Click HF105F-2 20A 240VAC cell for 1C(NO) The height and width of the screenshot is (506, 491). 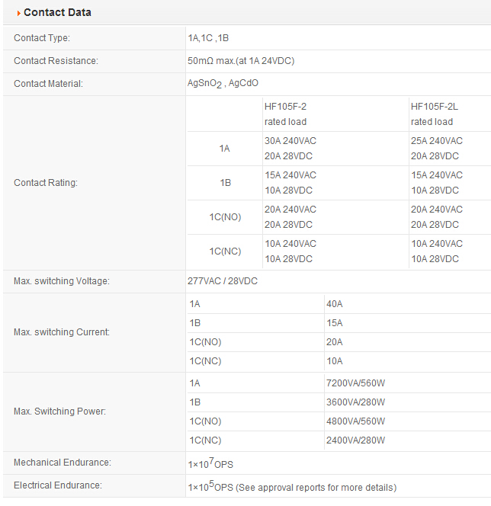(x=290, y=209)
